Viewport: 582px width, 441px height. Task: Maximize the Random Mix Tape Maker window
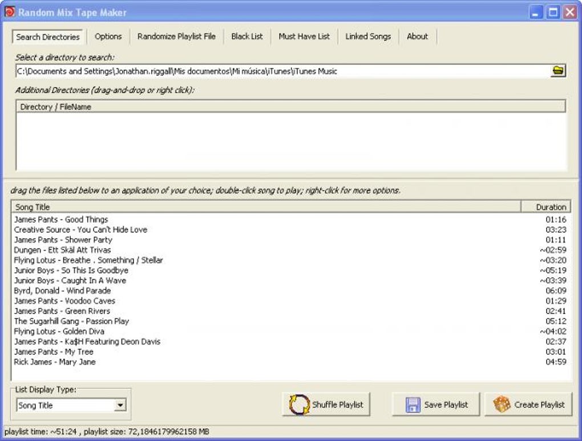click(553, 12)
